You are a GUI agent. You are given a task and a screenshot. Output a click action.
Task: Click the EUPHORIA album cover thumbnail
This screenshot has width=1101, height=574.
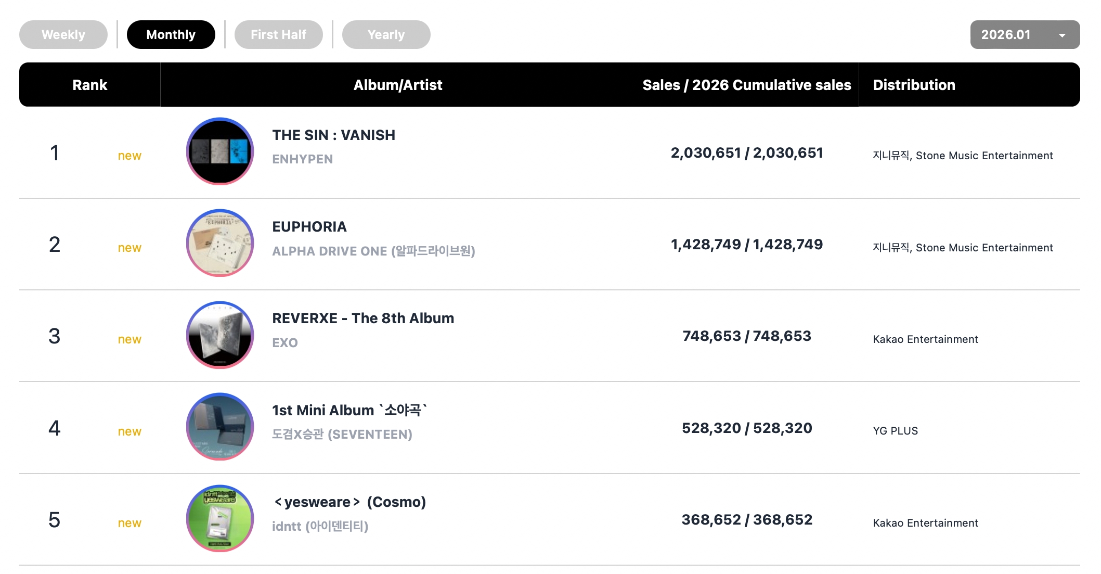[220, 243]
